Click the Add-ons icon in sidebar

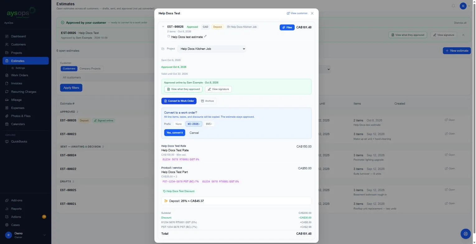coord(7,200)
